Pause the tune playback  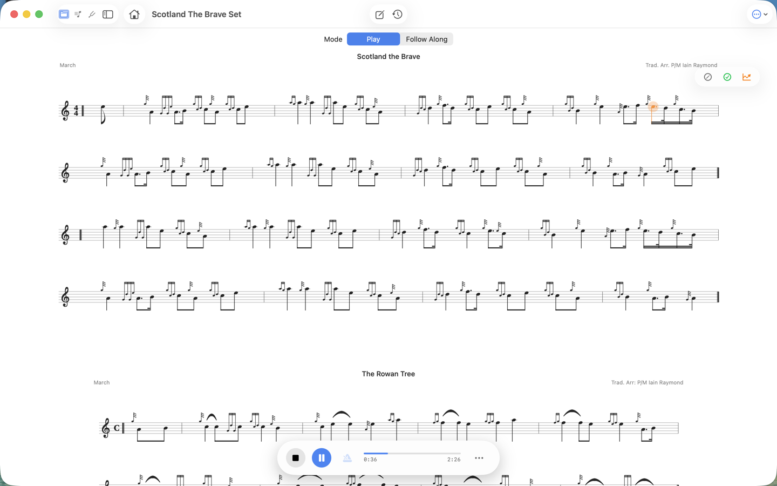click(x=322, y=458)
